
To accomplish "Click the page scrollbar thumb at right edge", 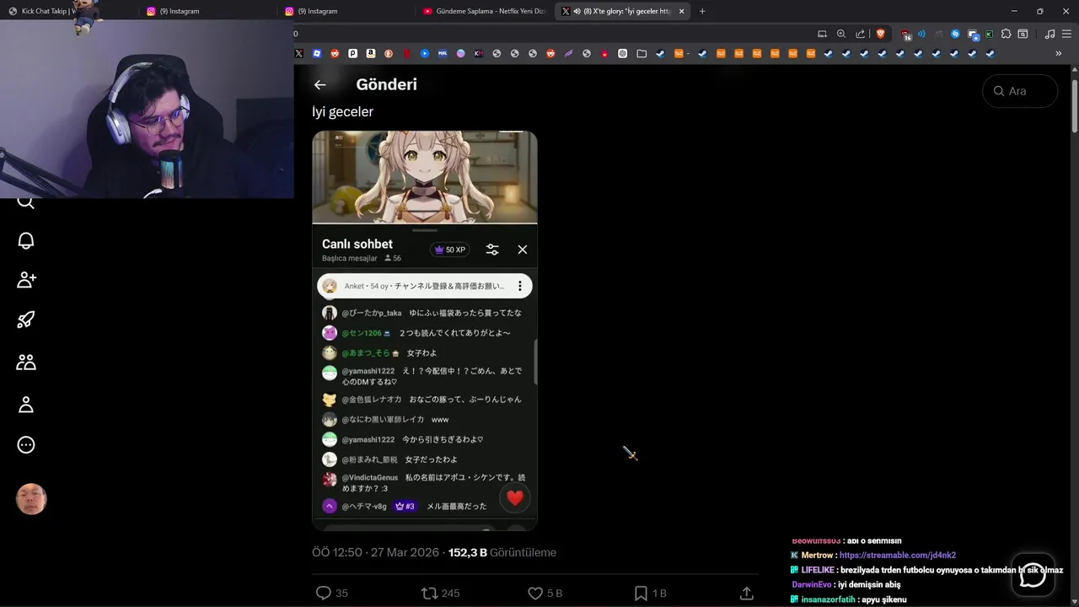I will (x=1075, y=105).
